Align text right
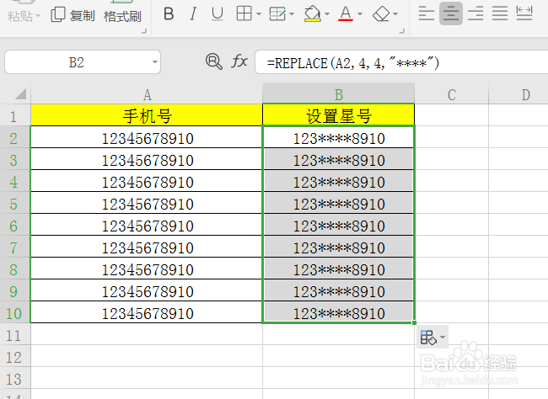The width and height of the screenshot is (548, 399). (475, 13)
